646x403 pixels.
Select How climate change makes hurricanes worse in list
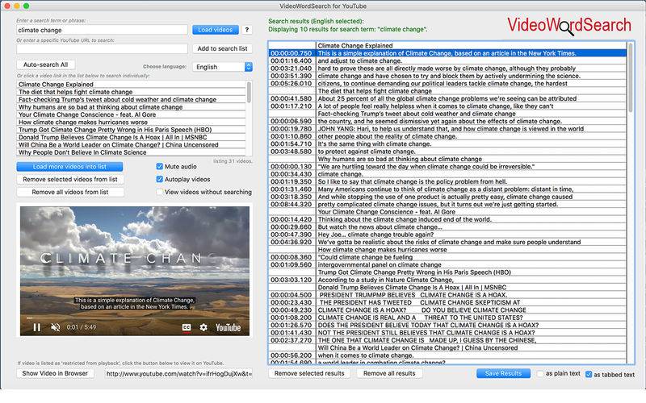point(132,123)
